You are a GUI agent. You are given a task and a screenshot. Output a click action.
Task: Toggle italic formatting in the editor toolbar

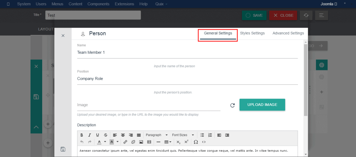[x=89, y=135]
